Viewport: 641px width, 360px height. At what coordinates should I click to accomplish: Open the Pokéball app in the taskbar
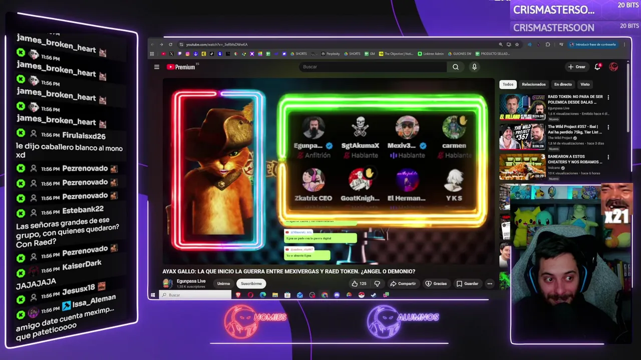tap(361, 295)
